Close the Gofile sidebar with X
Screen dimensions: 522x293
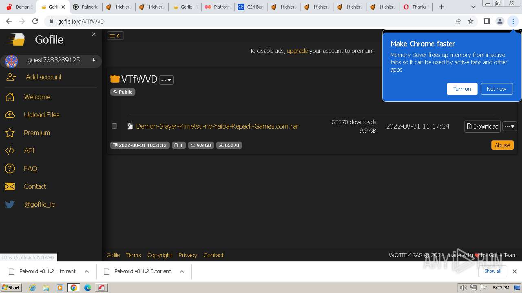(94, 34)
